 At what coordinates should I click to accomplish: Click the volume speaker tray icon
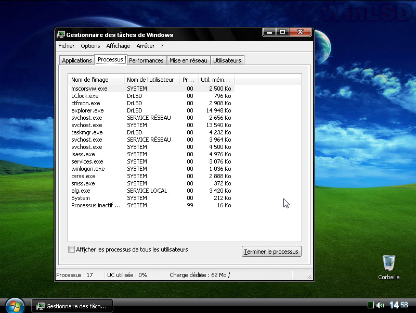(x=380, y=305)
